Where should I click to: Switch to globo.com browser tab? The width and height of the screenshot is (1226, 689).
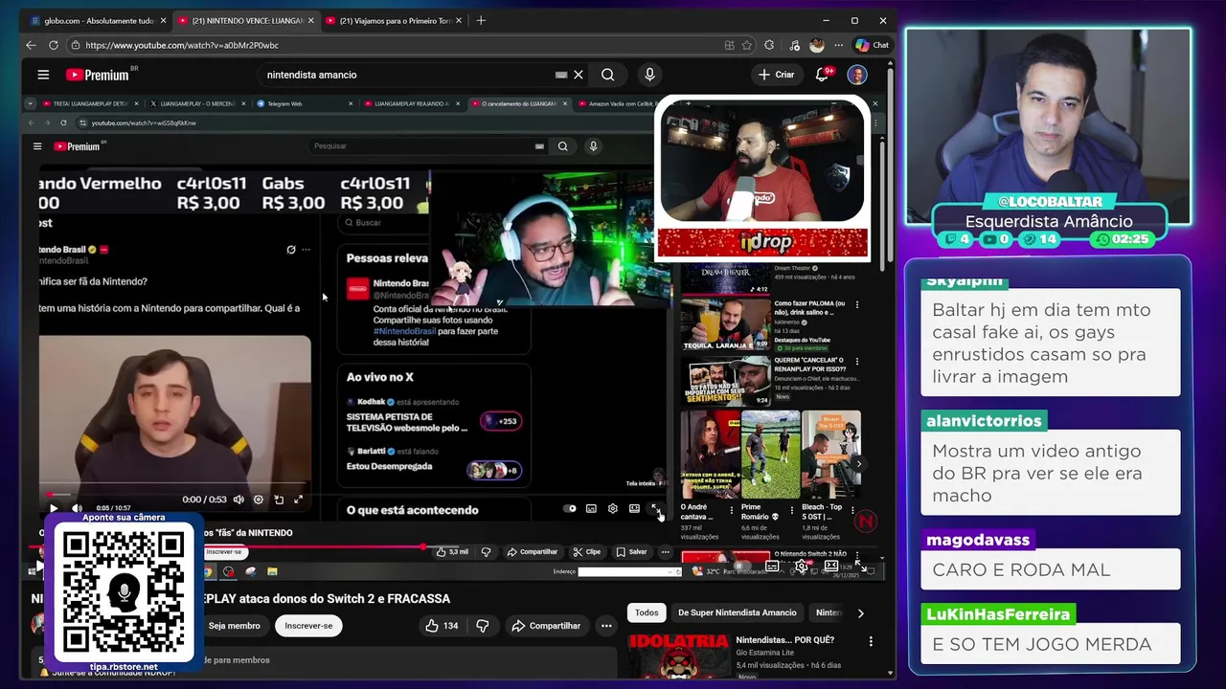tap(96, 20)
